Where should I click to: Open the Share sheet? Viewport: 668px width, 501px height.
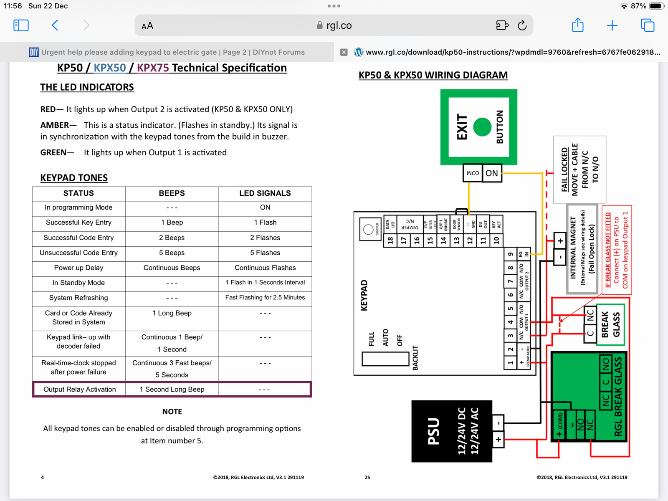pyautogui.click(x=577, y=25)
